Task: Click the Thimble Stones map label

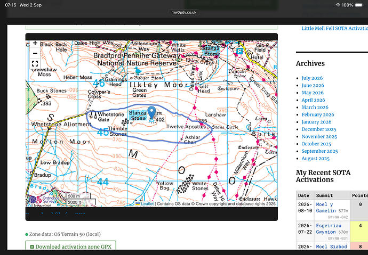Action: (118, 131)
